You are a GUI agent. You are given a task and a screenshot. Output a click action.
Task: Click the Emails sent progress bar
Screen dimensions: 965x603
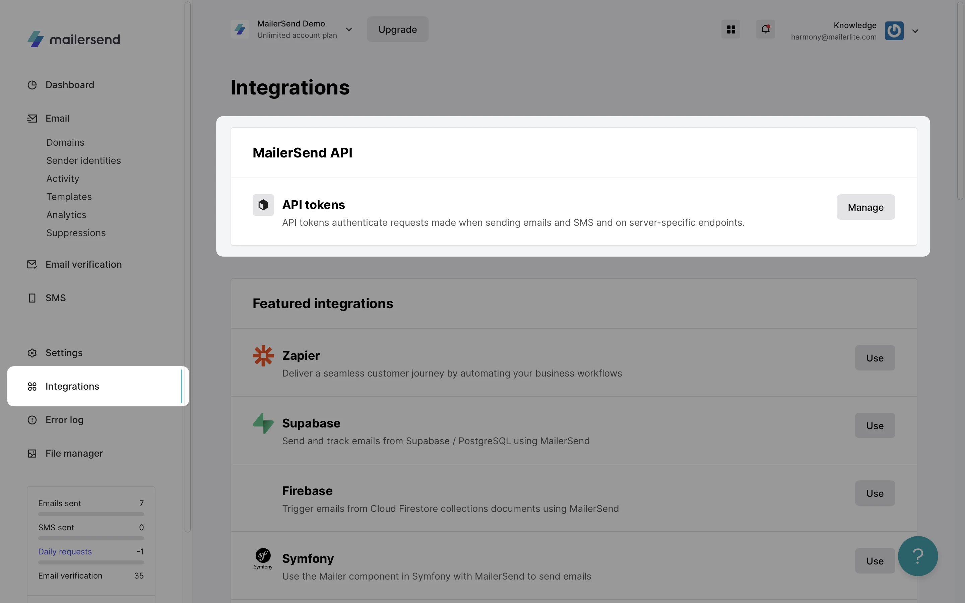[91, 515]
